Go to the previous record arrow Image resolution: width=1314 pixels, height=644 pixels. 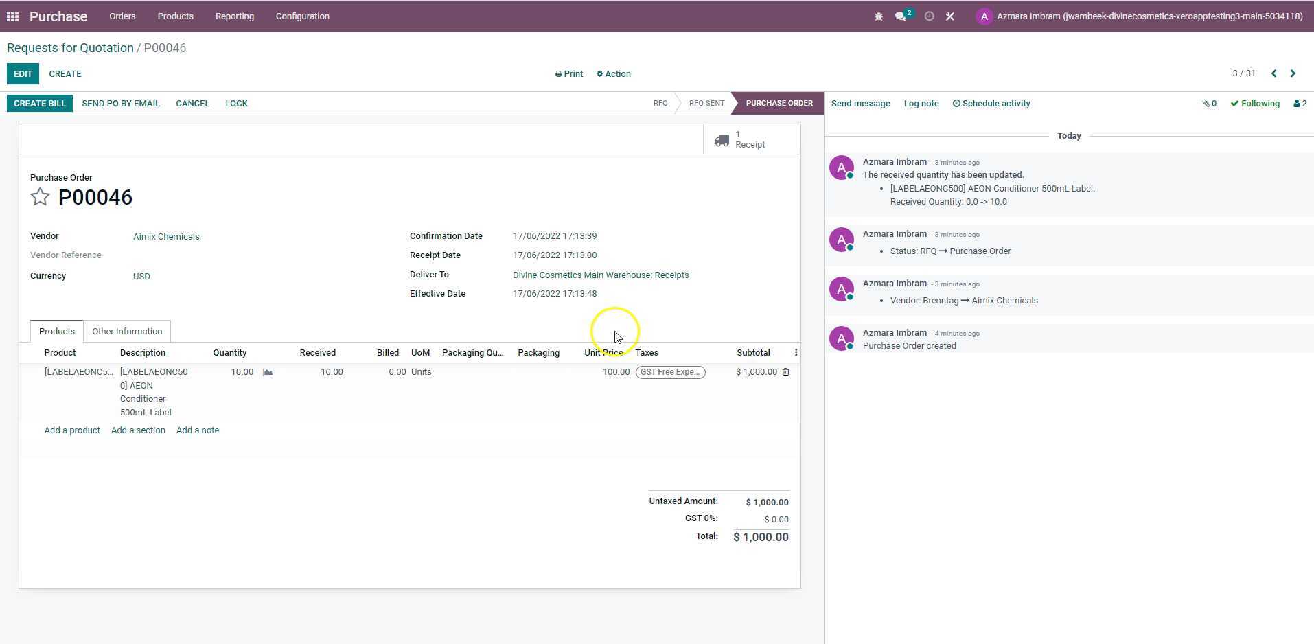click(1273, 73)
